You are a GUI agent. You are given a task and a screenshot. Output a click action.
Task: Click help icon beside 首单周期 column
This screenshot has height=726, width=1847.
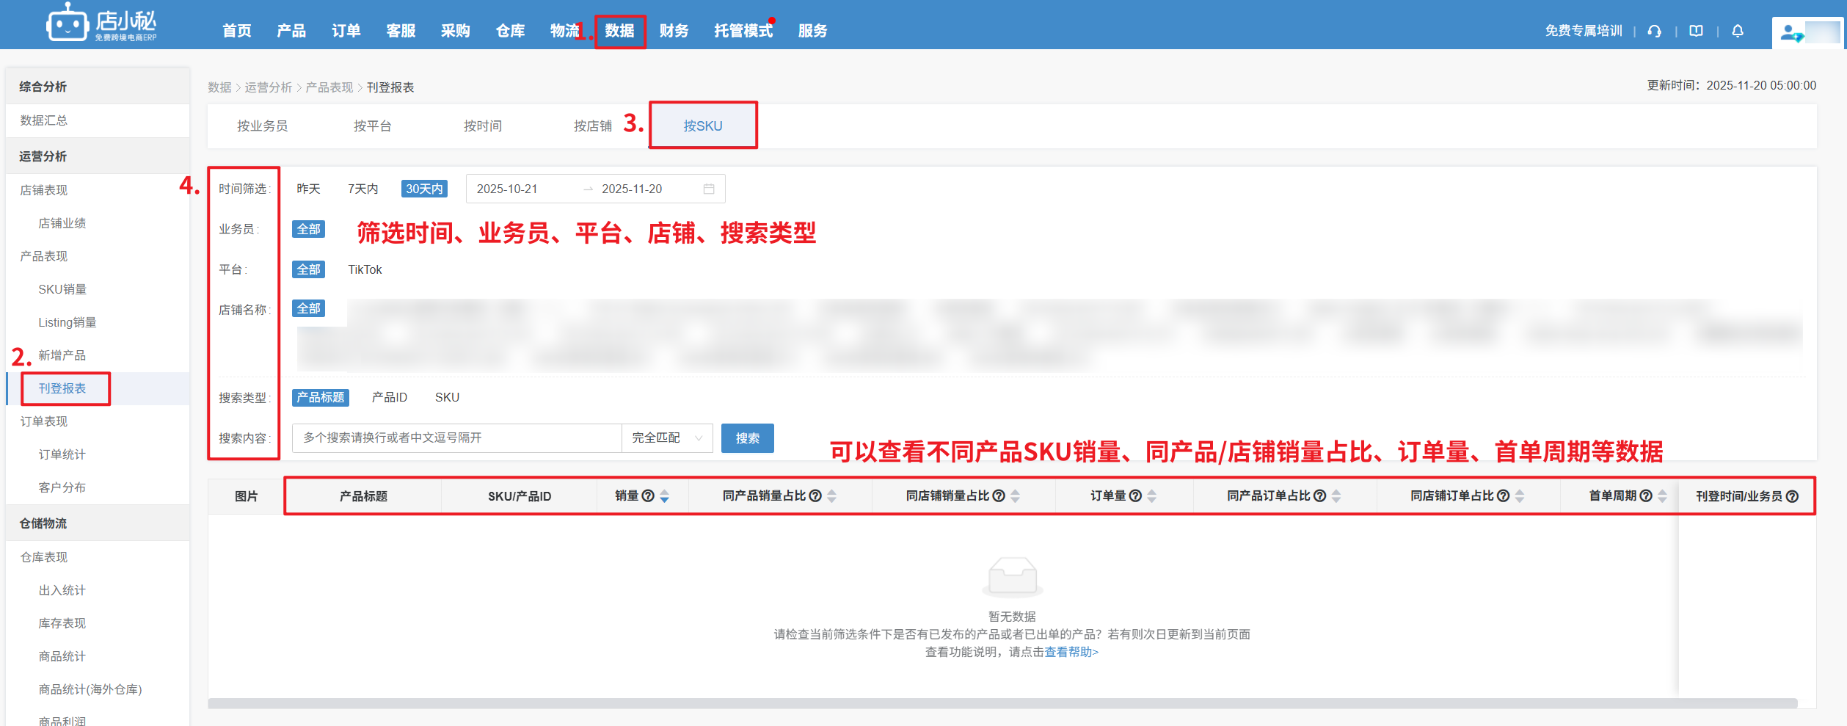point(1646,496)
